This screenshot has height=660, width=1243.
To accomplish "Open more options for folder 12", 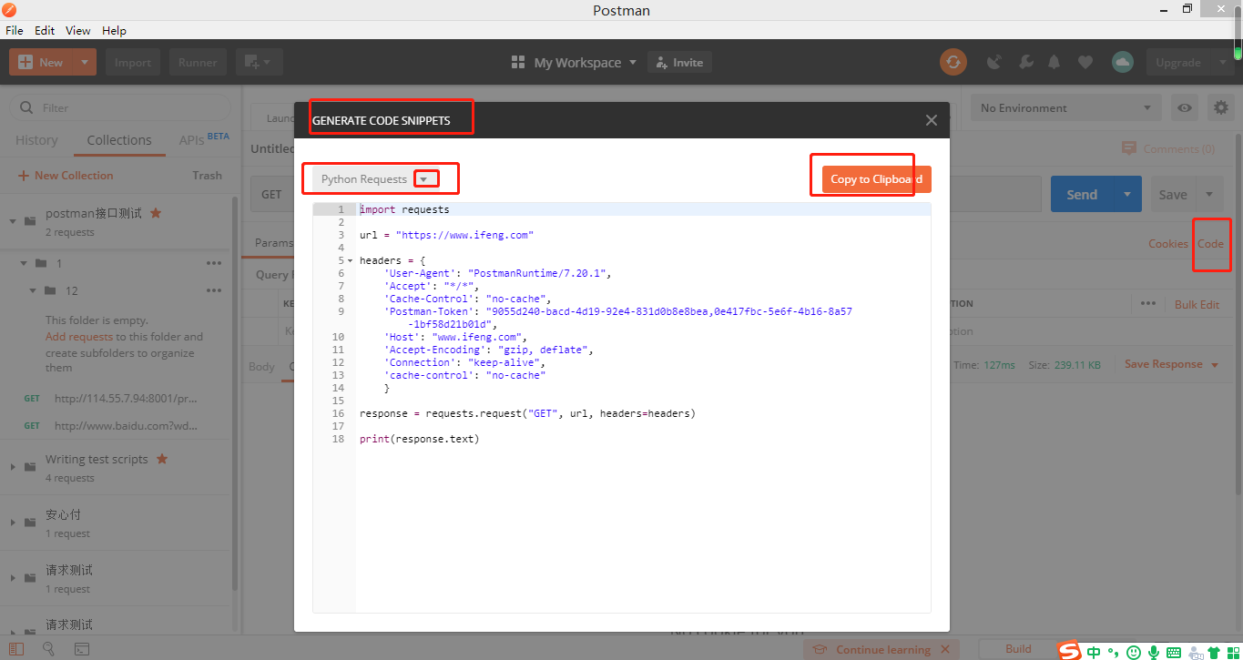I will click(214, 290).
